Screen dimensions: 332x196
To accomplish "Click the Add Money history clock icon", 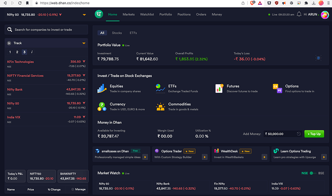I will [x=299, y=134].
